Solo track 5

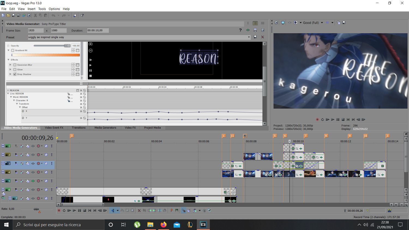click(52, 181)
